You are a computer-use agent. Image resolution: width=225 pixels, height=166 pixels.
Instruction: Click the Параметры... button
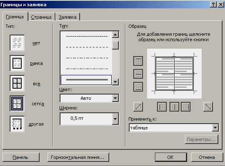point(202,139)
